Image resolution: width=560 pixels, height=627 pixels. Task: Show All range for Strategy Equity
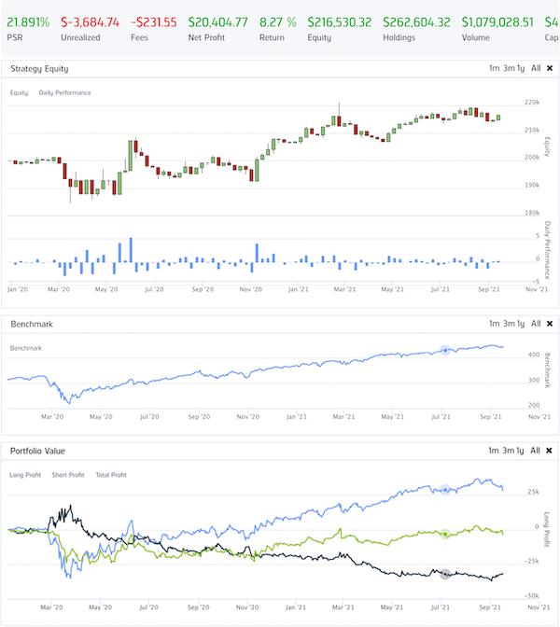536,68
